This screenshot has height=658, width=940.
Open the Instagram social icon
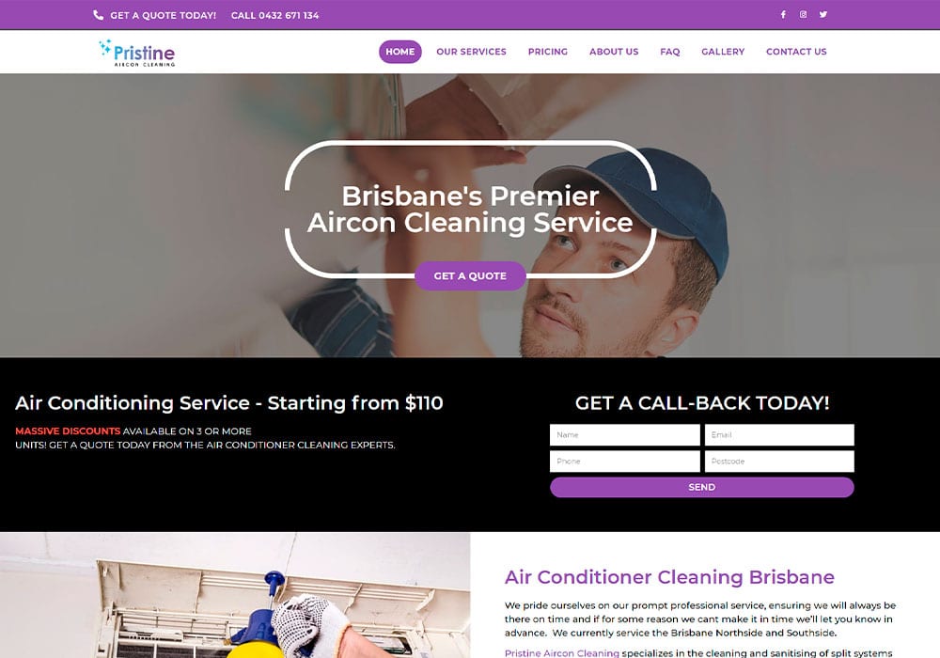(803, 14)
